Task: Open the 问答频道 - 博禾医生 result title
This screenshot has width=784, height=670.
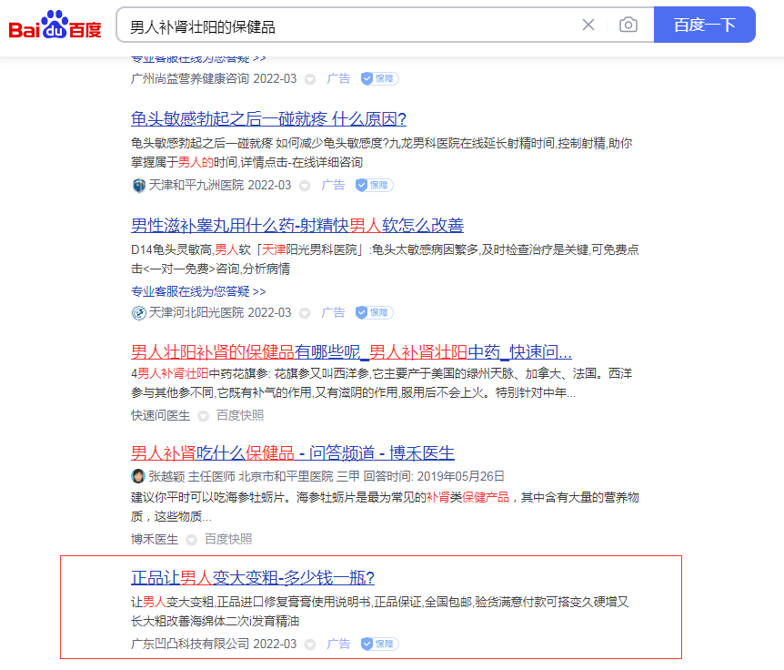Action: [292, 452]
